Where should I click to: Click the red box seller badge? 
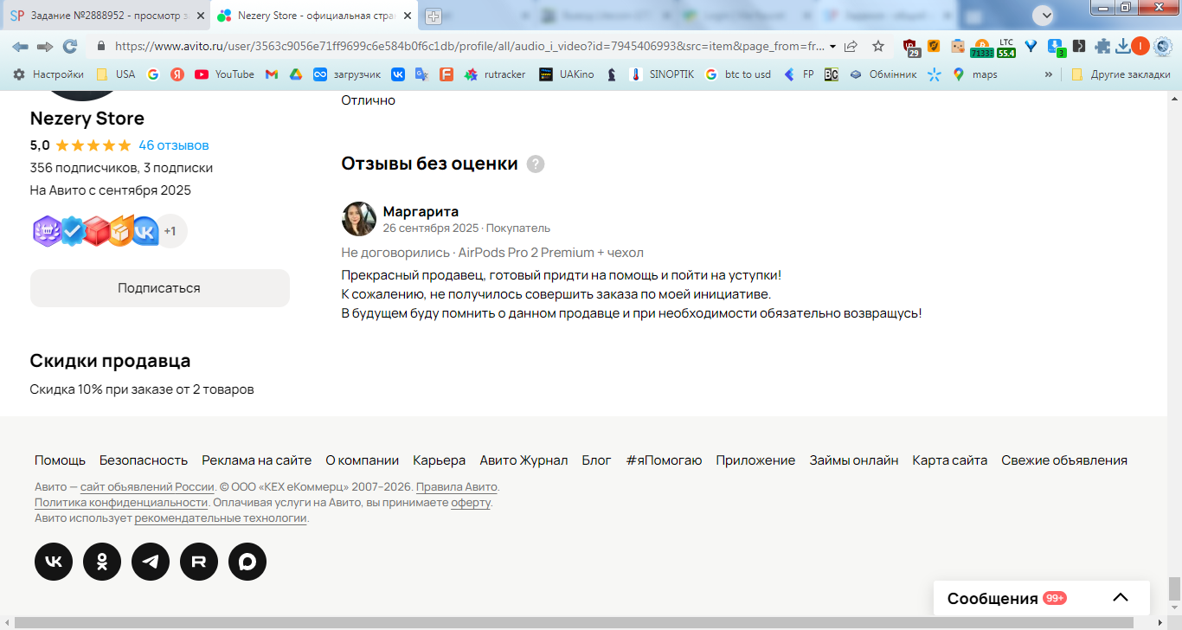coord(96,231)
